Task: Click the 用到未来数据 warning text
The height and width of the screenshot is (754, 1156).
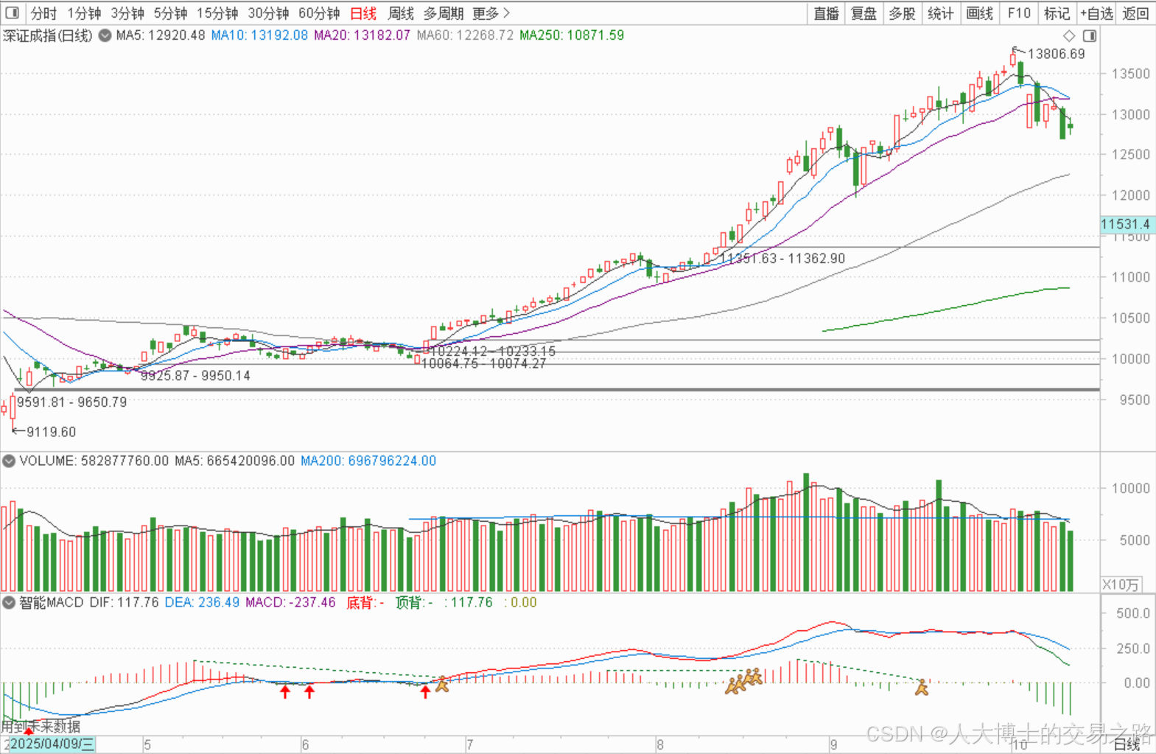Action: (x=41, y=727)
